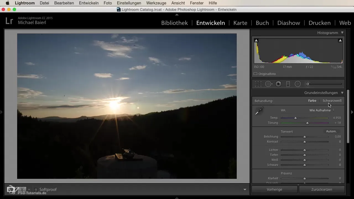This screenshot has height=199, width=354.
Task: Activate the radial filter tool
Action: tap(298, 84)
